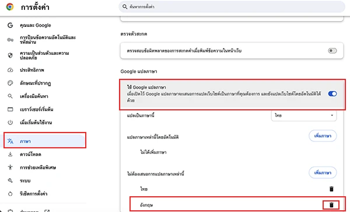Toggle spell check ตรวจสอบข้อผิดพลาดของการสะกดคำ switch
The width and height of the screenshot is (350, 212).
[332, 51]
